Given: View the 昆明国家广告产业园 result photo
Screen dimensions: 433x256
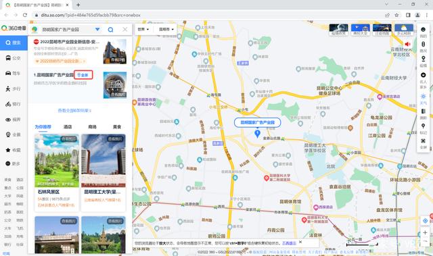Looking at the screenshot, I should (x=115, y=85).
